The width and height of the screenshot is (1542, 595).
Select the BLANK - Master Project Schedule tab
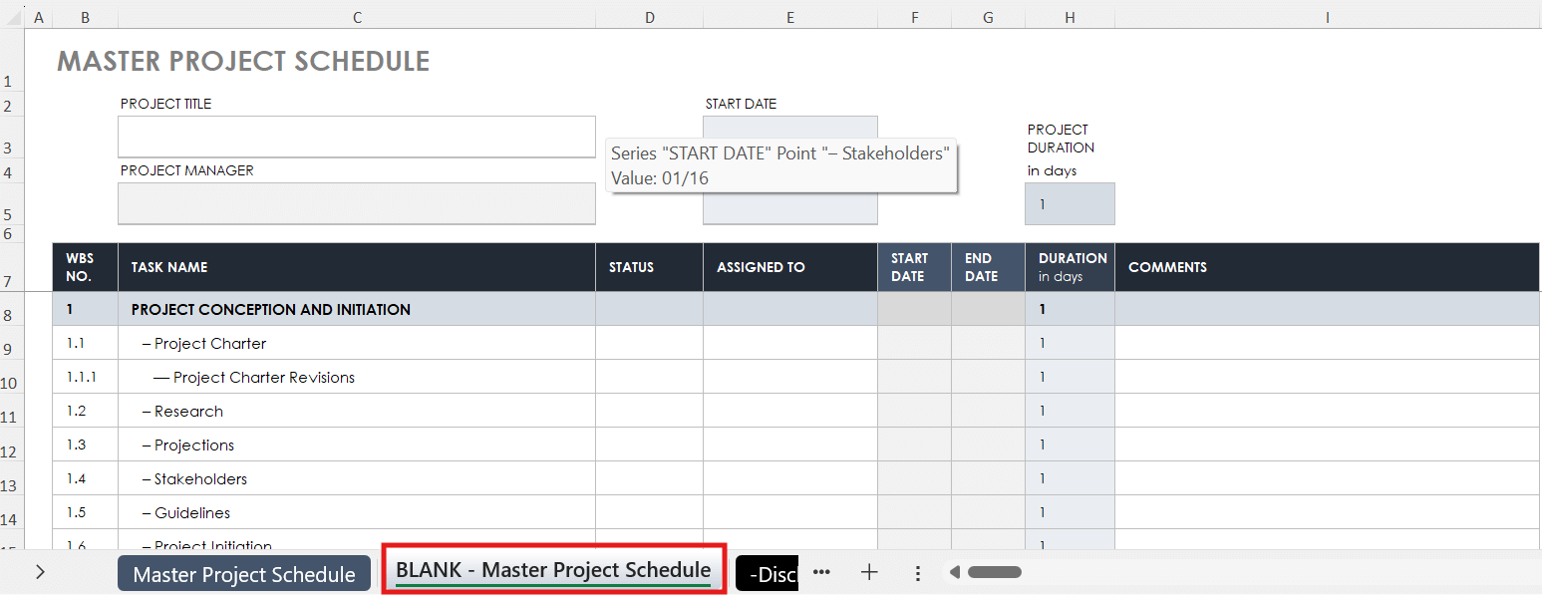click(x=553, y=571)
